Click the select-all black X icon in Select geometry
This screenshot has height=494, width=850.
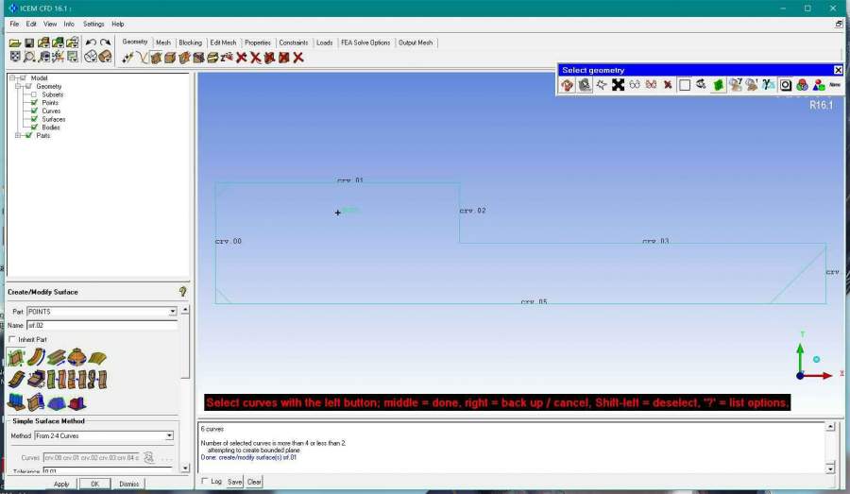(618, 85)
